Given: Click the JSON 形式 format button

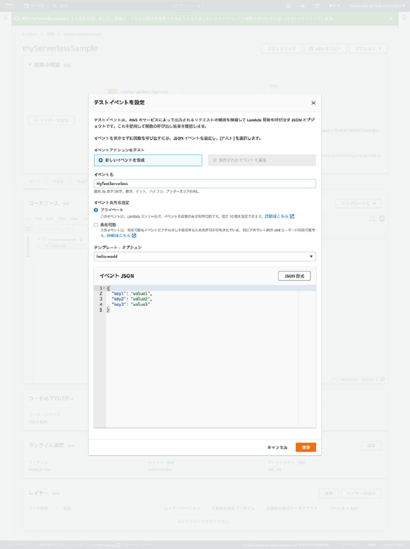Looking at the screenshot, I should click(x=294, y=276).
